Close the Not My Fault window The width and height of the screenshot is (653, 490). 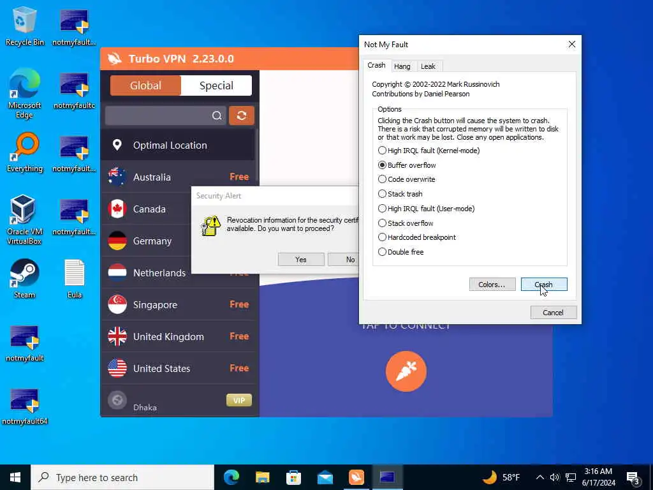click(x=572, y=44)
